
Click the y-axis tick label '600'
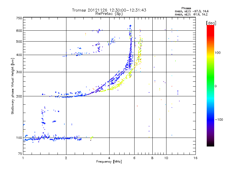tap(19, 31)
